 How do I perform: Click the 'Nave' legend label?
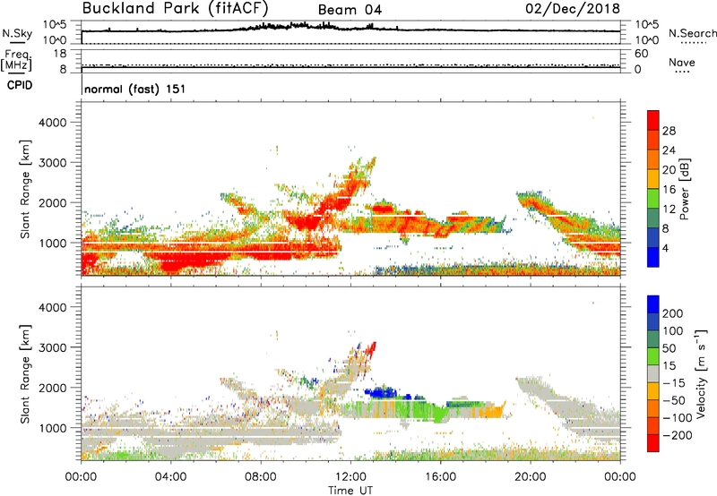click(x=682, y=63)
